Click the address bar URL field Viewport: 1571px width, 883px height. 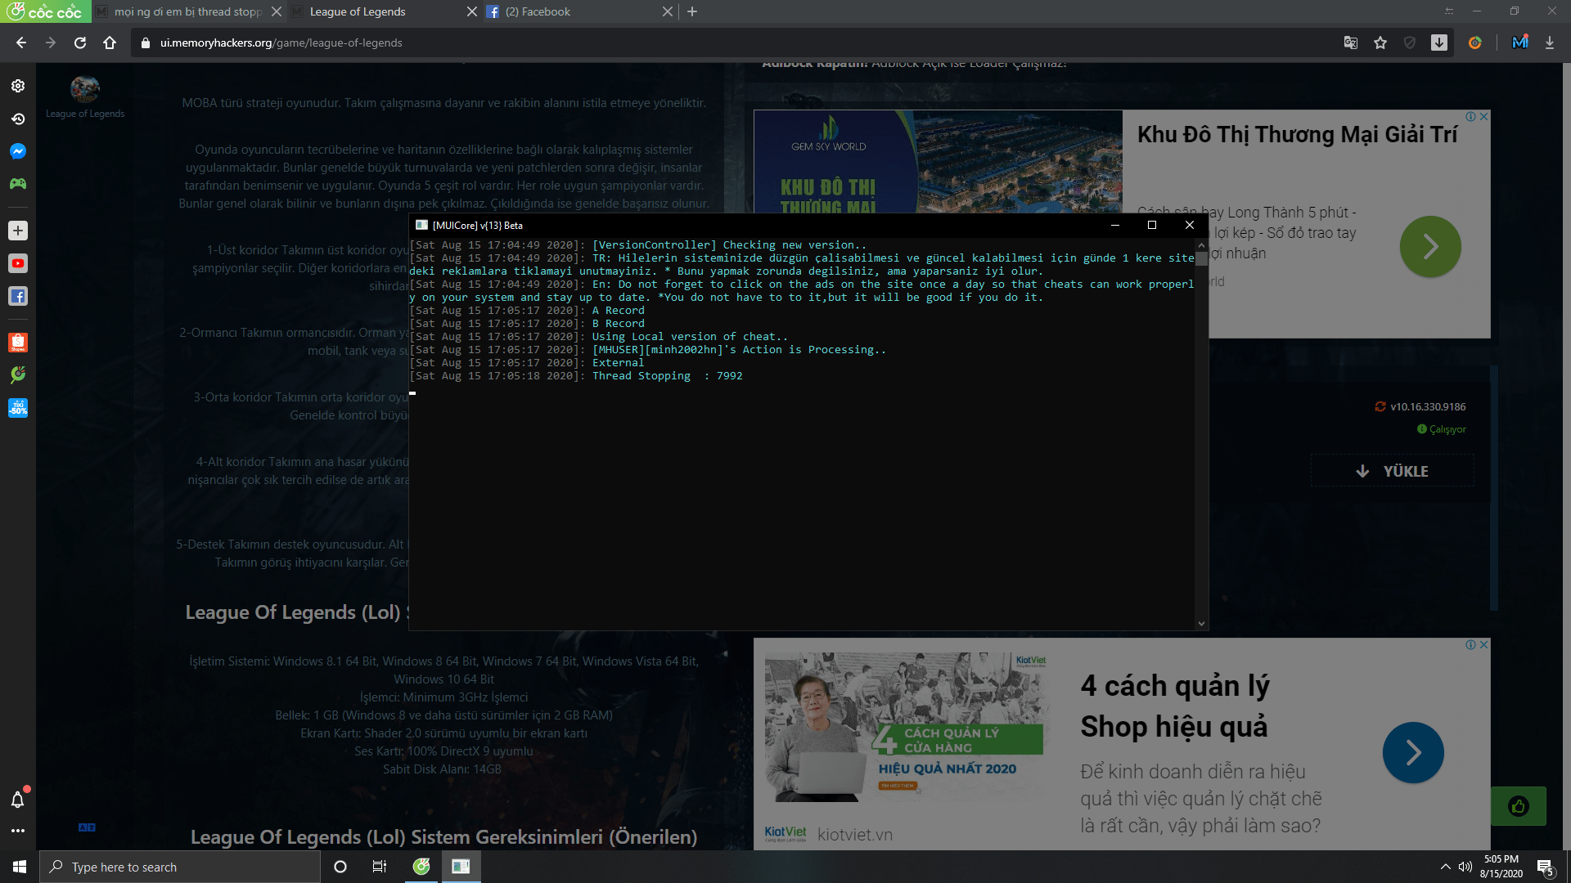(736, 43)
